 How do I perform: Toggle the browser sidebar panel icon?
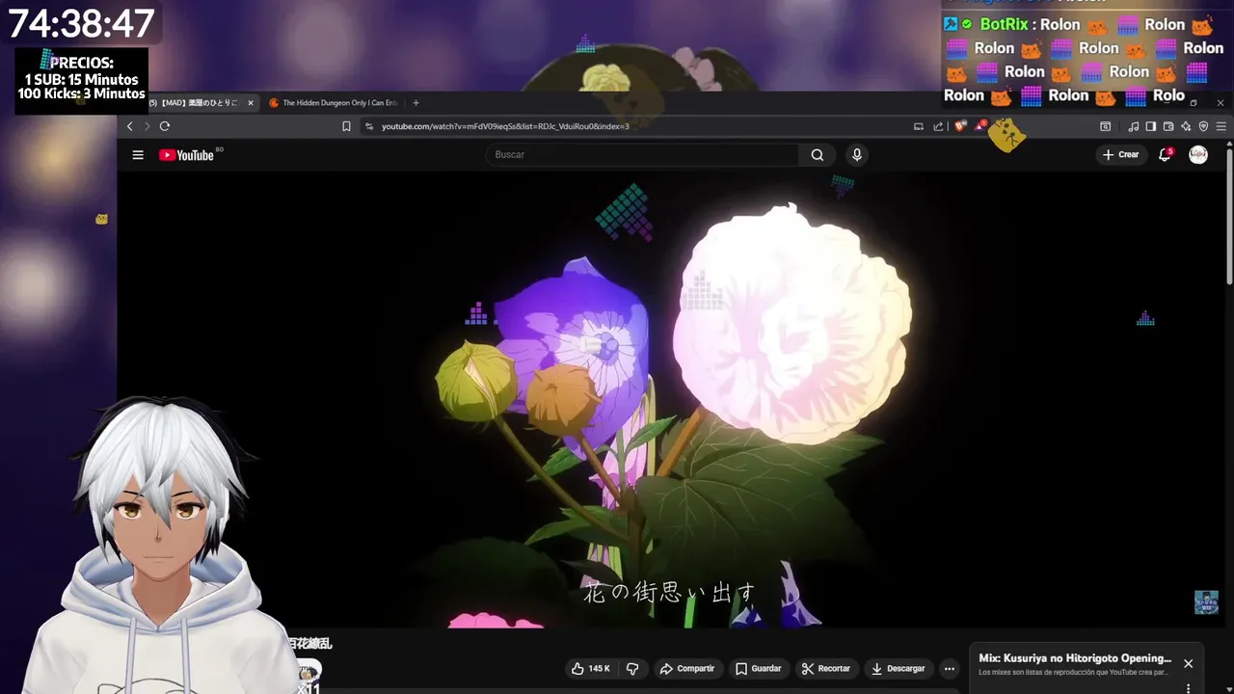tap(1151, 126)
